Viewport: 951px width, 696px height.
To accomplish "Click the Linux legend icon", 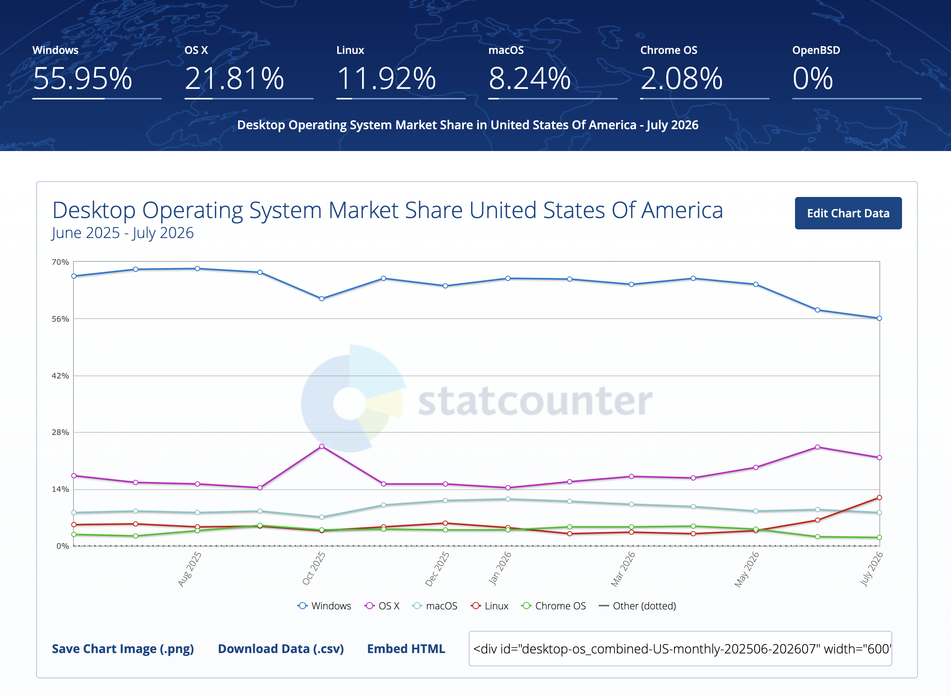I will click(476, 606).
